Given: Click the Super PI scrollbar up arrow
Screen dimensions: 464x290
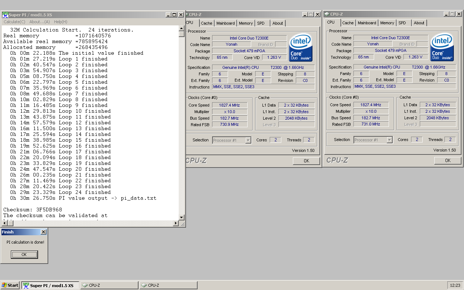Looking at the screenshot, I should click(x=182, y=28).
